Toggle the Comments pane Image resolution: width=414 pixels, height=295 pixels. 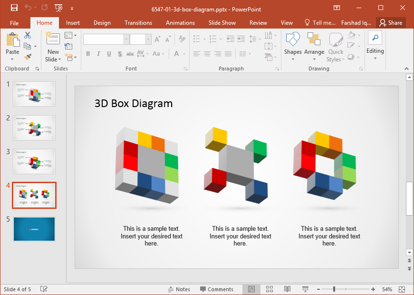click(217, 289)
